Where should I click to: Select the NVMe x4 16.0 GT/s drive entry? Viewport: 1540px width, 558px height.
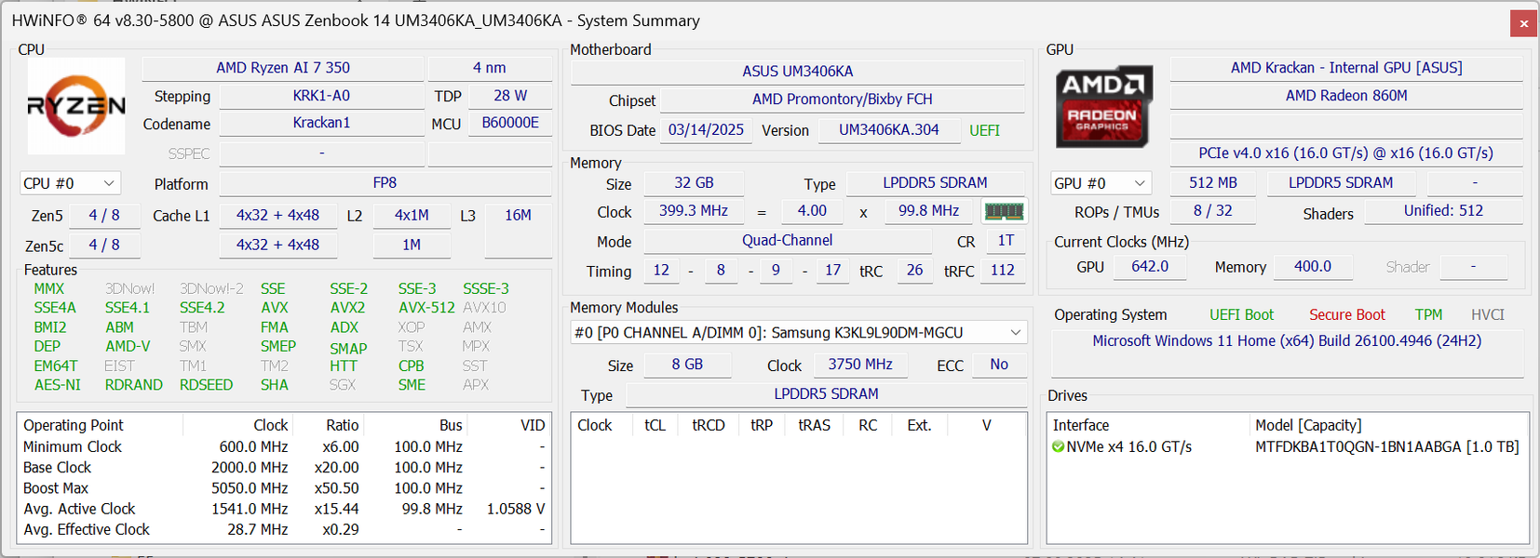point(1128,447)
